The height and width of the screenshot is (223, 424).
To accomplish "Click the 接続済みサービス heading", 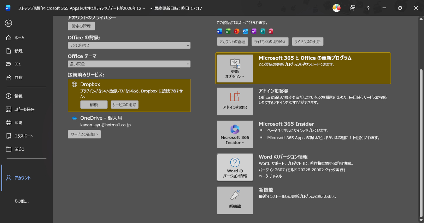I will point(86,75).
